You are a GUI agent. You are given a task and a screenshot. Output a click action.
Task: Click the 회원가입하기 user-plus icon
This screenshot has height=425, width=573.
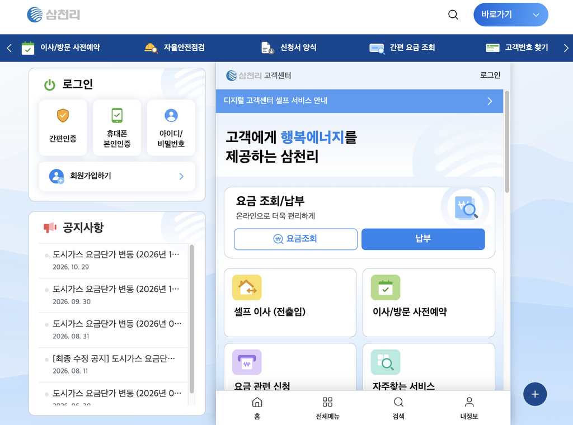click(x=57, y=176)
